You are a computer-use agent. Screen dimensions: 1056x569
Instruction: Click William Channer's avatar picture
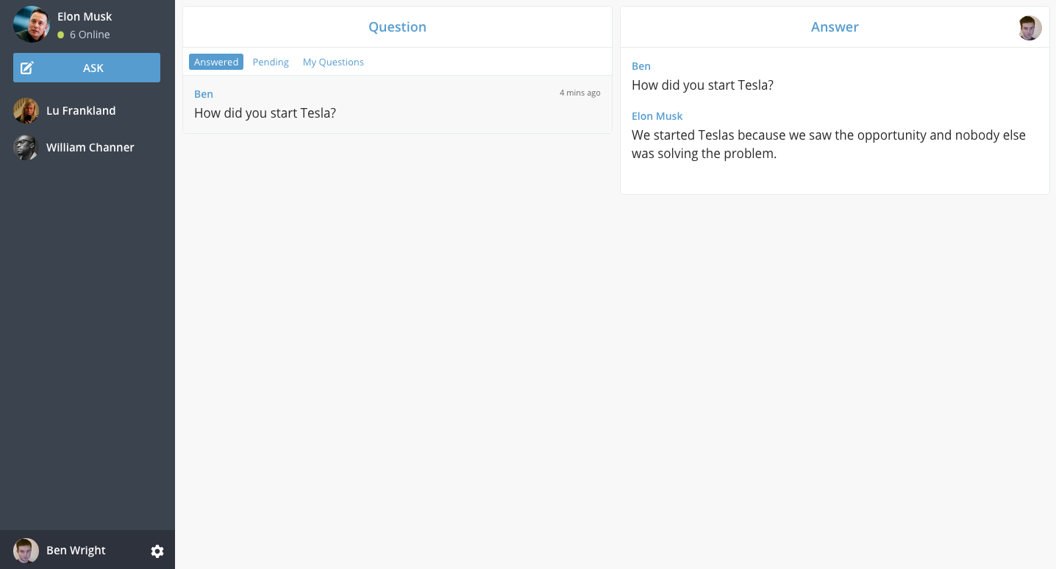point(26,147)
